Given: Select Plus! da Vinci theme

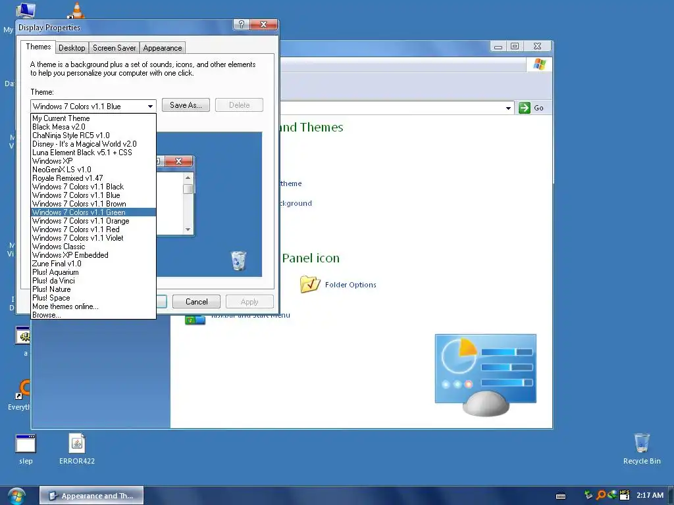Looking at the screenshot, I should pos(93,281).
